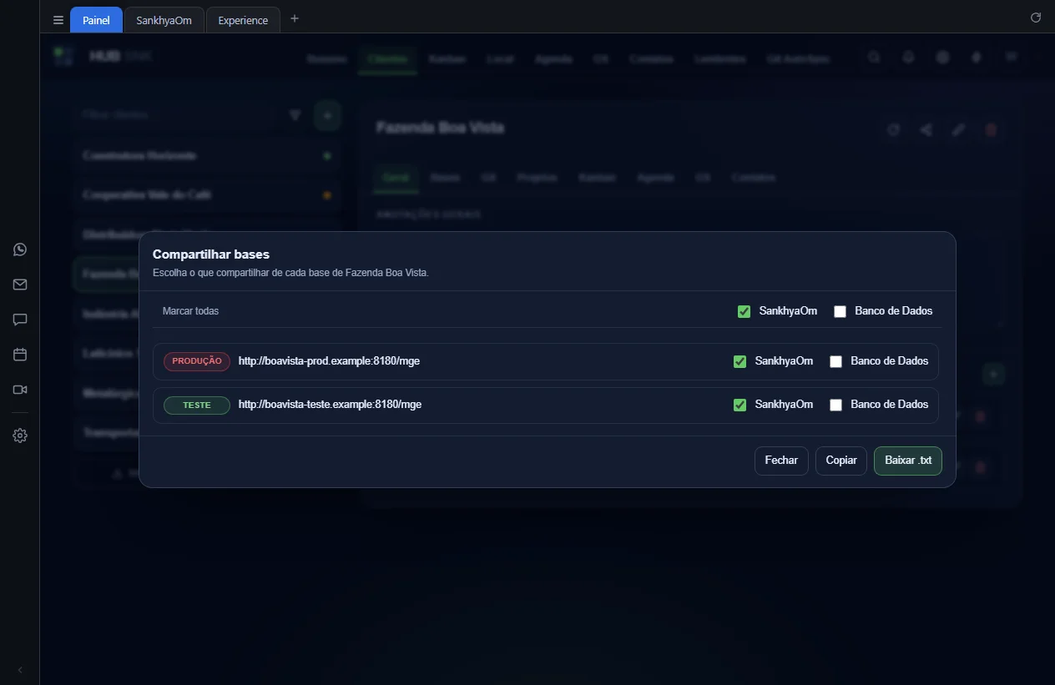Add a new tab with the plus icon
Screen dimensions: 1055x685
coord(294,19)
